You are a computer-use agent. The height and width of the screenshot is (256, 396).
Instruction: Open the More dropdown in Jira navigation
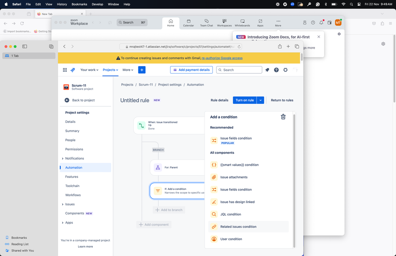[x=128, y=70]
